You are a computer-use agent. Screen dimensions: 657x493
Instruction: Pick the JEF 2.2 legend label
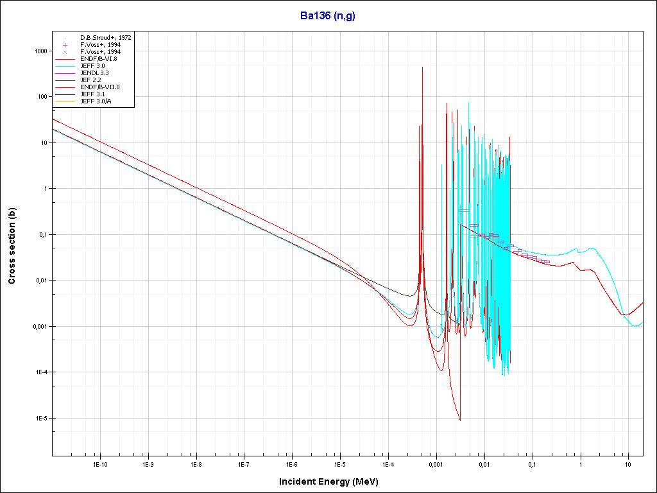click(90, 80)
